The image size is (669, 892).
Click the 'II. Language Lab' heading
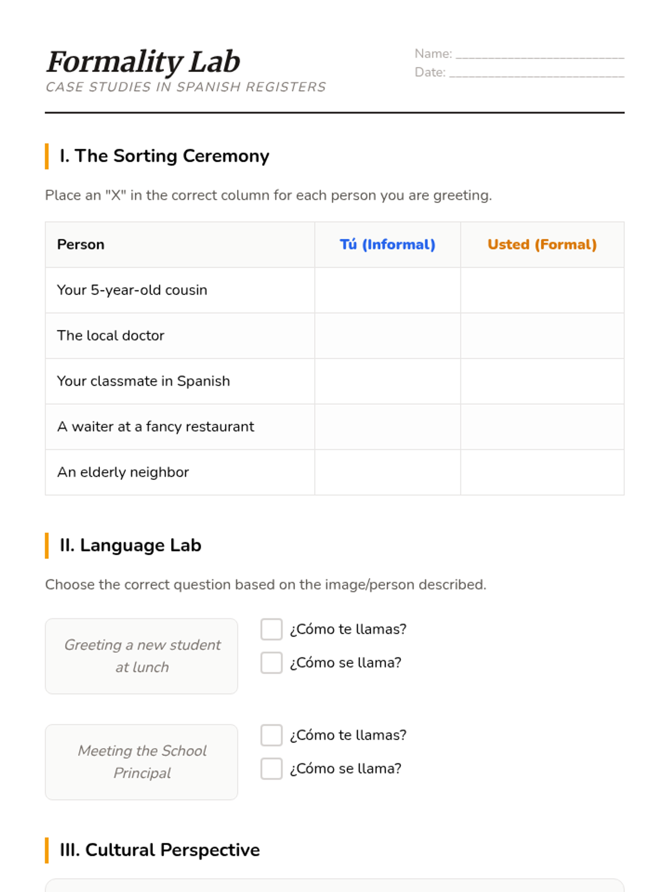[x=130, y=545]
